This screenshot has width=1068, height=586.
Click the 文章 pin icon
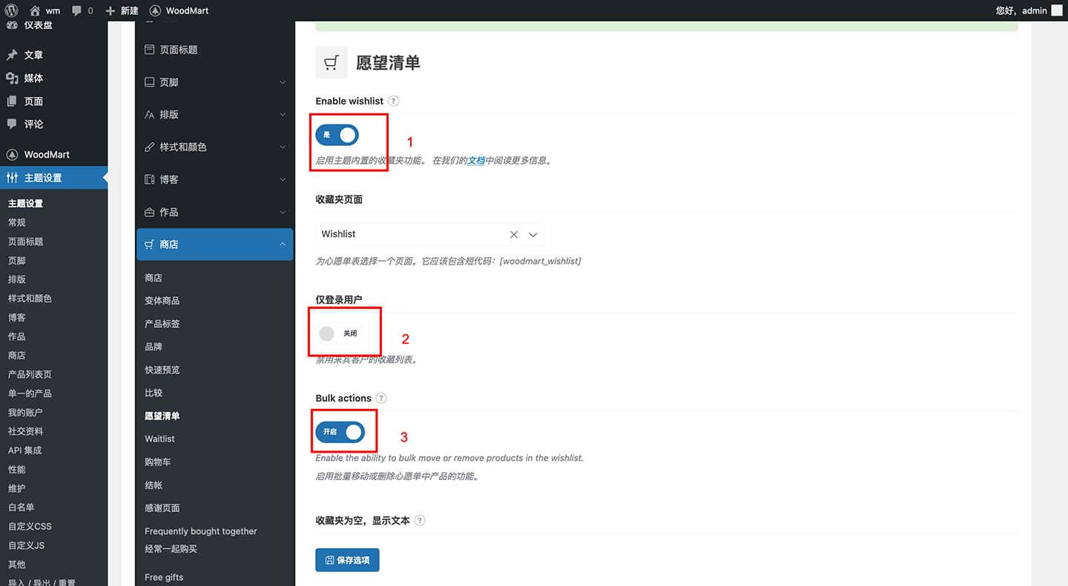click(12, 55)
